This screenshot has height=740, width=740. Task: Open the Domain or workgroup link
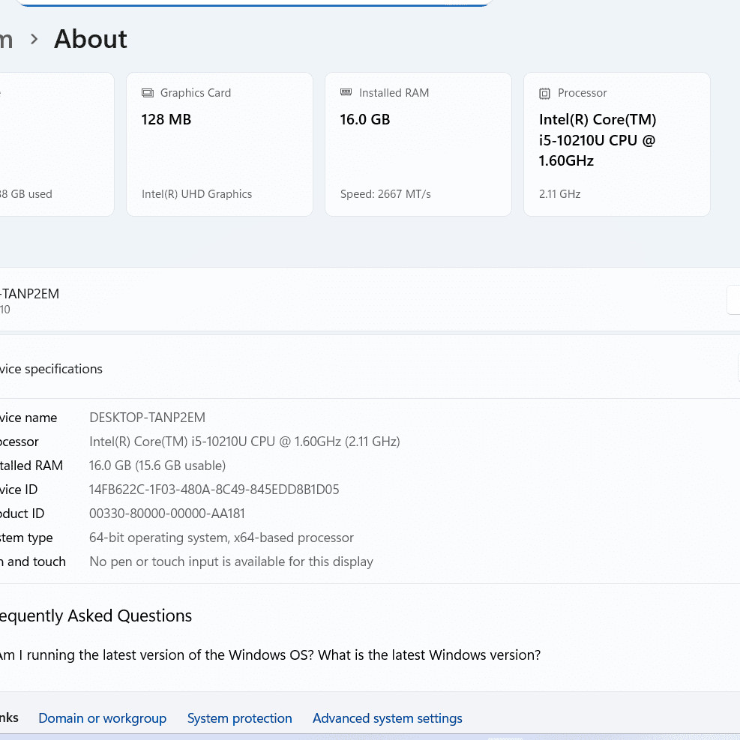102,718
